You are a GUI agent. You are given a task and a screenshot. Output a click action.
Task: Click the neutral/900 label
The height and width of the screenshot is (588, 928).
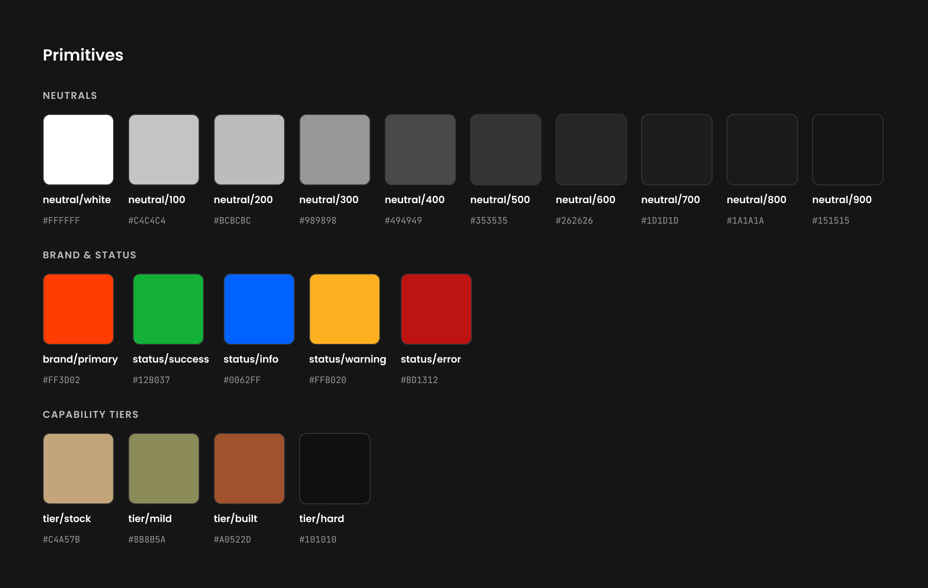click(842, 200)
